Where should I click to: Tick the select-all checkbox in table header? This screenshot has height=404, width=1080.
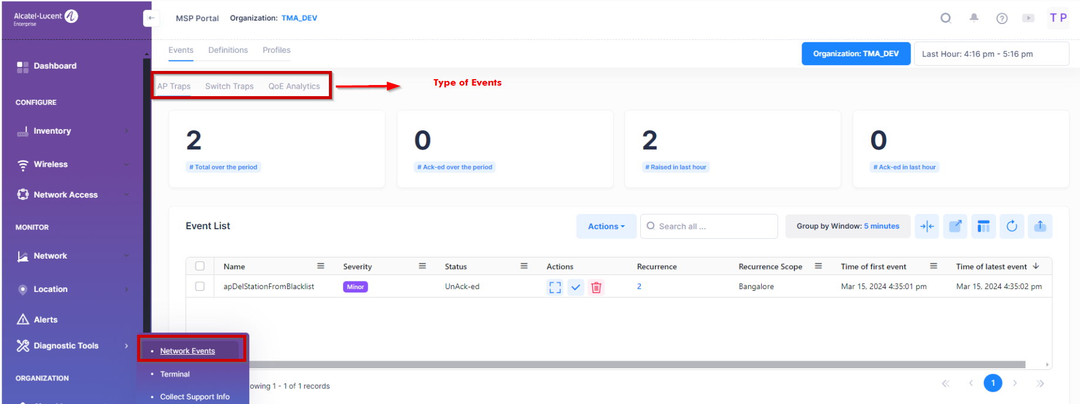[x=200, y=266]
